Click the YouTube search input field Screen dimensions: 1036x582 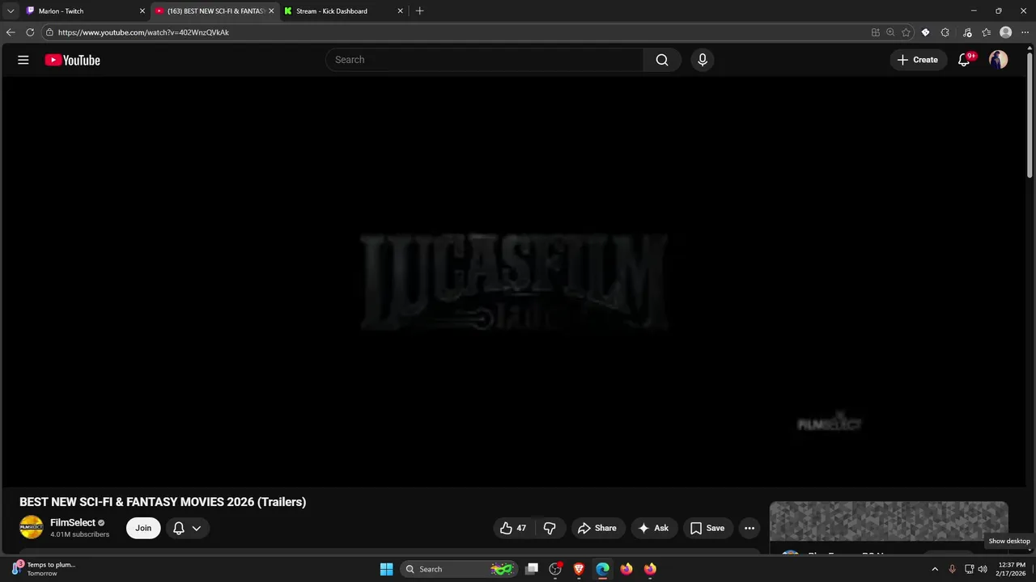(484, 60)
